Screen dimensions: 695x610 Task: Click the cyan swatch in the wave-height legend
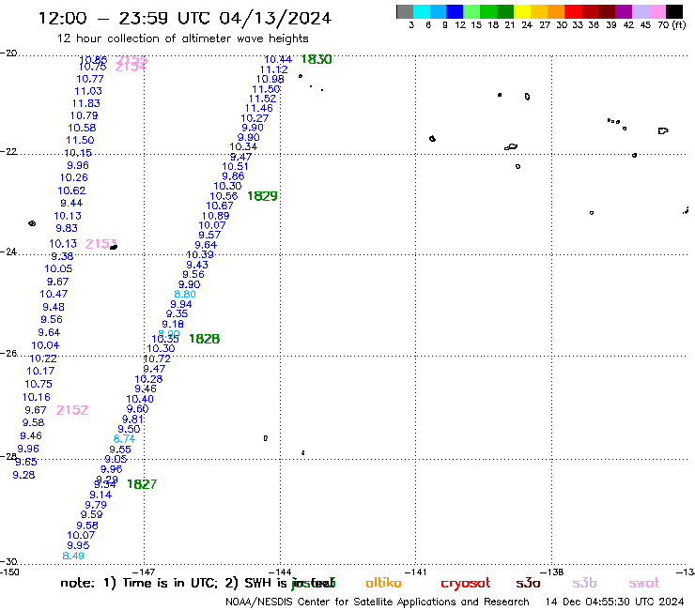point(422,11)
